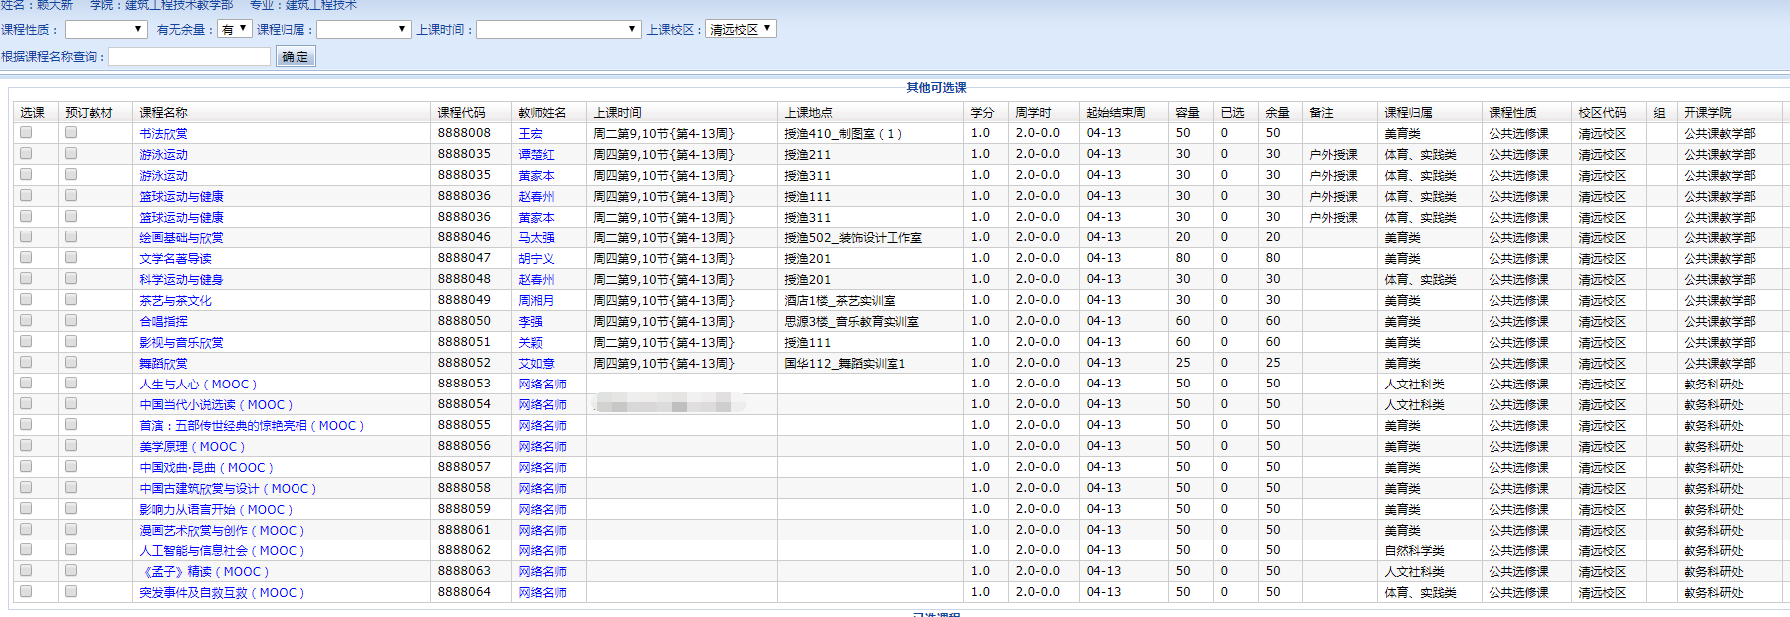This screenshot has height=617, width=1790.
Task: Click the 其他可选课 section title
Action: pos(936,88)
